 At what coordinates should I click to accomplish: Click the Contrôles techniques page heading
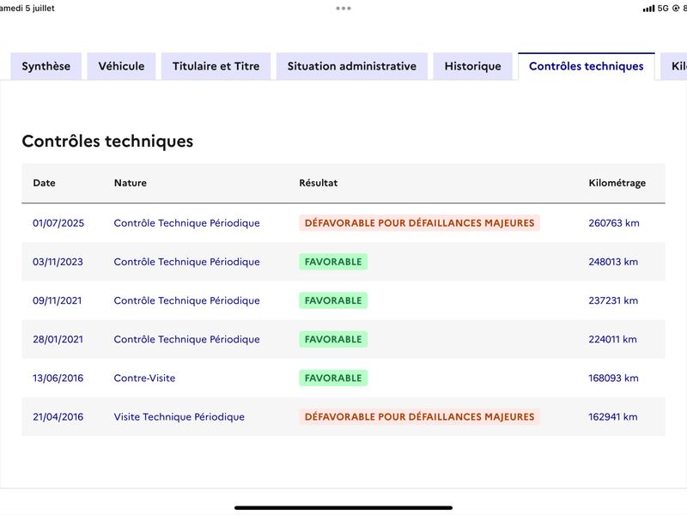pos(107,141)
